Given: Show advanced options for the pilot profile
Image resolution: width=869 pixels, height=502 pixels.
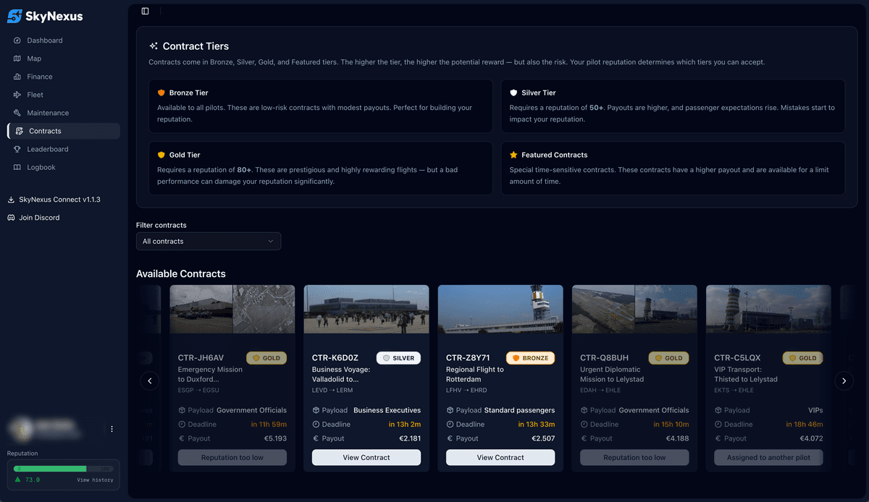Looking at the screenshot, I should coord(112,428).
